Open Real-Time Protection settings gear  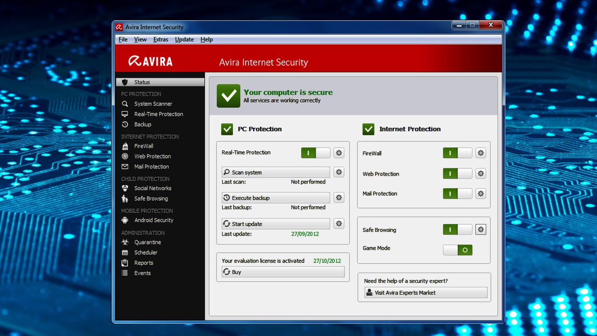pyautogui.click(x=339, y=153)
